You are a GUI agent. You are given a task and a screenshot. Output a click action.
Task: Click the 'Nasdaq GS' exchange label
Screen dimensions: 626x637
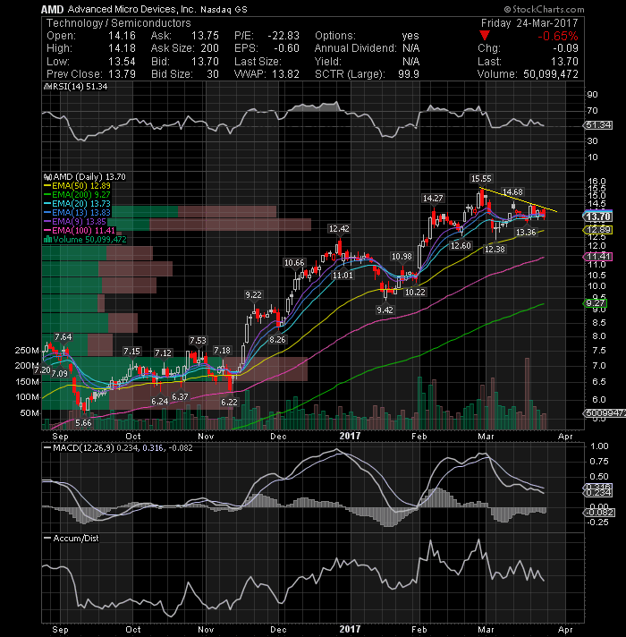tap(224, 9)
